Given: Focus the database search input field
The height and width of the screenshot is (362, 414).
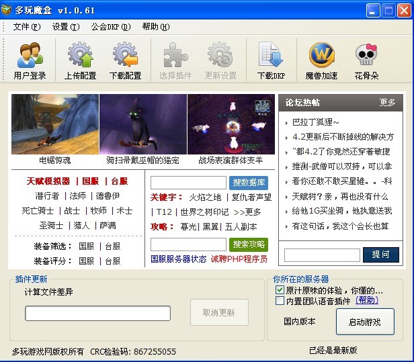Looking at the screenshot, I should [188, 183].
